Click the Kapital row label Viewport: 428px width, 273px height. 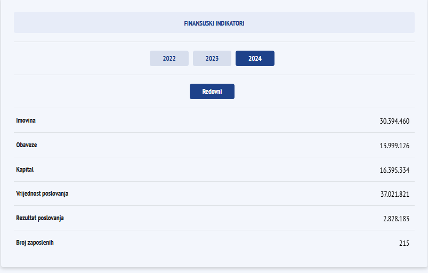(x=25, y=170)
